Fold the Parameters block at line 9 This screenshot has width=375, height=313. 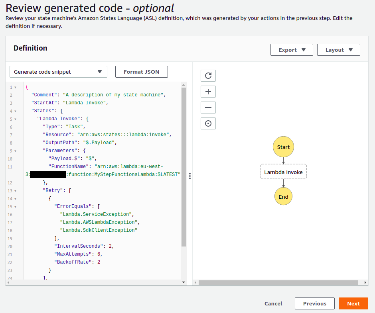15,151
